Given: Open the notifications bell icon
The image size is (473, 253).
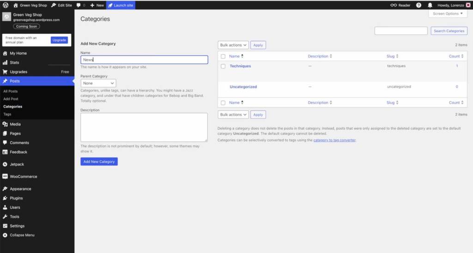Looking at the screenshot, I should pyautogui.click(x=430, y=5).
